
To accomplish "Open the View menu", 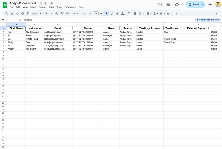I will tap(25, 7).
